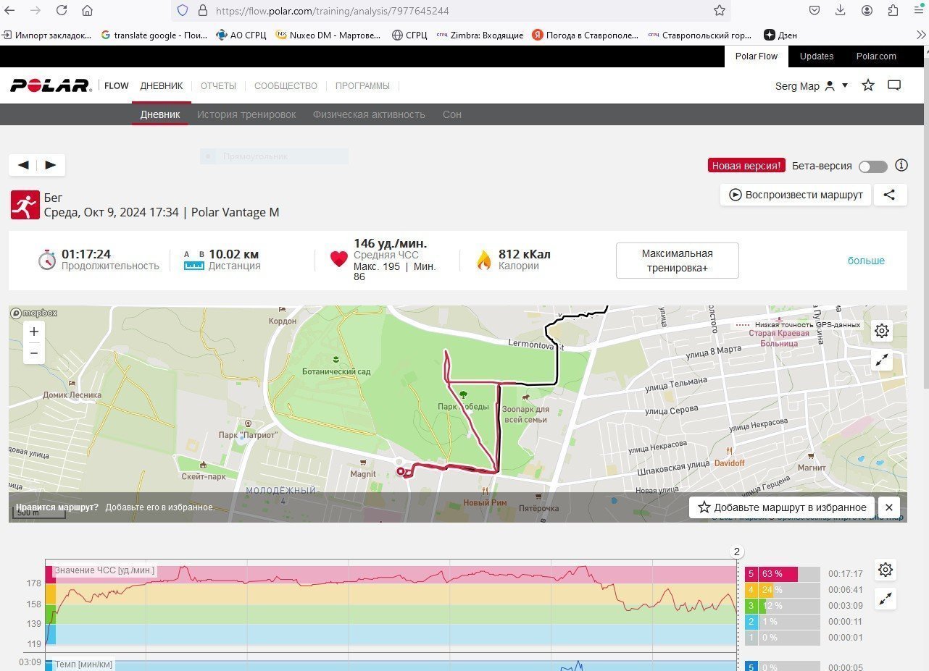
Task: Expand details via больше link
Action: [866, 261]
